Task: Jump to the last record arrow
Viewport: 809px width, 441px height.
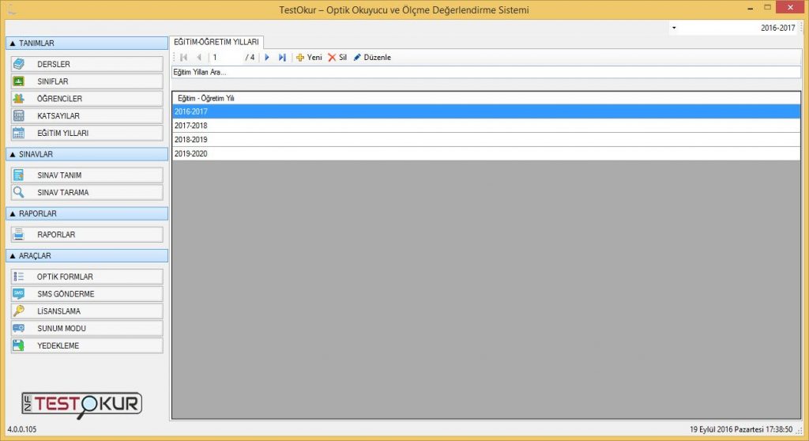Action: click(282, 58)
